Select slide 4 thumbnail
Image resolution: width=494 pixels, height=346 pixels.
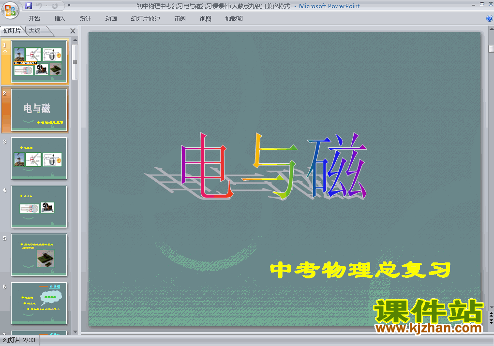click(39, 207)
